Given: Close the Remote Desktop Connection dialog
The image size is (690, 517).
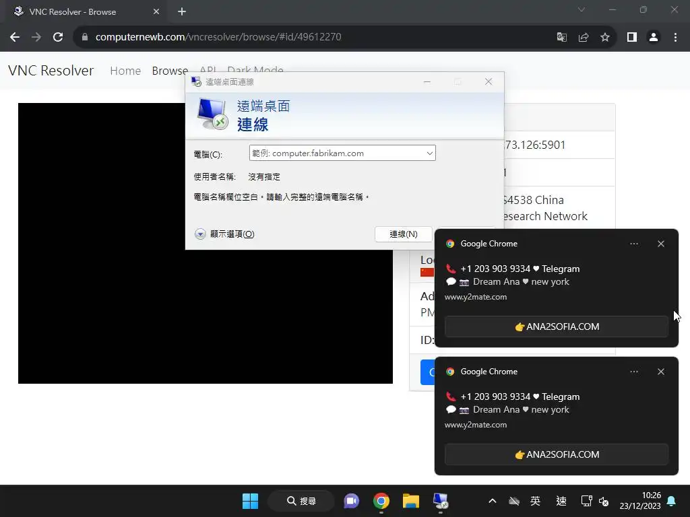Looking at the screenshot, I should click(x=489, y=81).
